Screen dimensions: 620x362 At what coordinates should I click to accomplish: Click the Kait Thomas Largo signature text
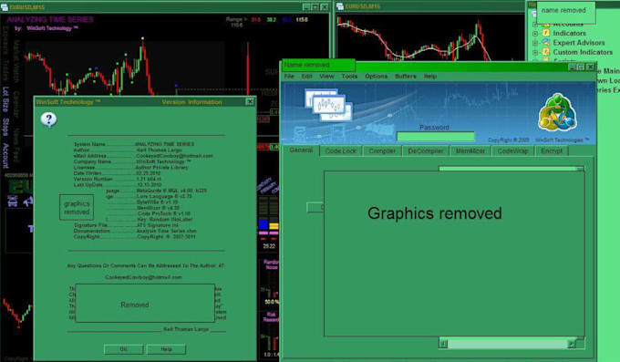pyautogui.click(x=186, y=329)
